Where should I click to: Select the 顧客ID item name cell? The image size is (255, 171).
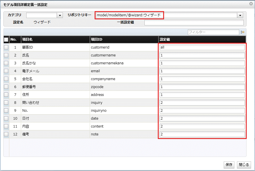[x=55, y=47]
